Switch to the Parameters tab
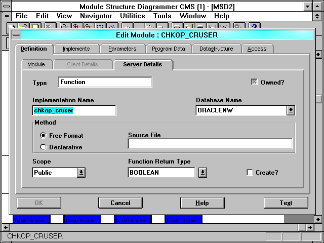 (x=122, y=49)
